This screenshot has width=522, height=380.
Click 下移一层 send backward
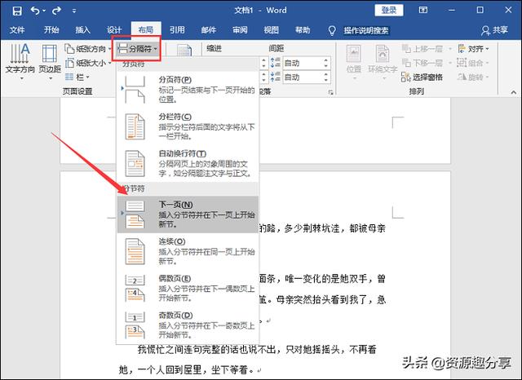click(x=422, y=63)
